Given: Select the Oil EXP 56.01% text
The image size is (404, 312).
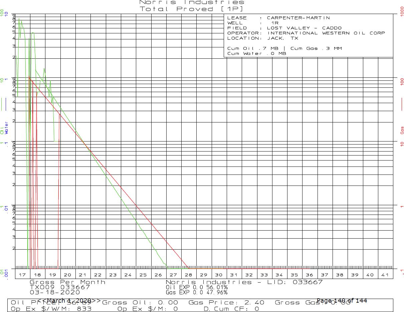Looking at the screenshot, I should 197,287.
